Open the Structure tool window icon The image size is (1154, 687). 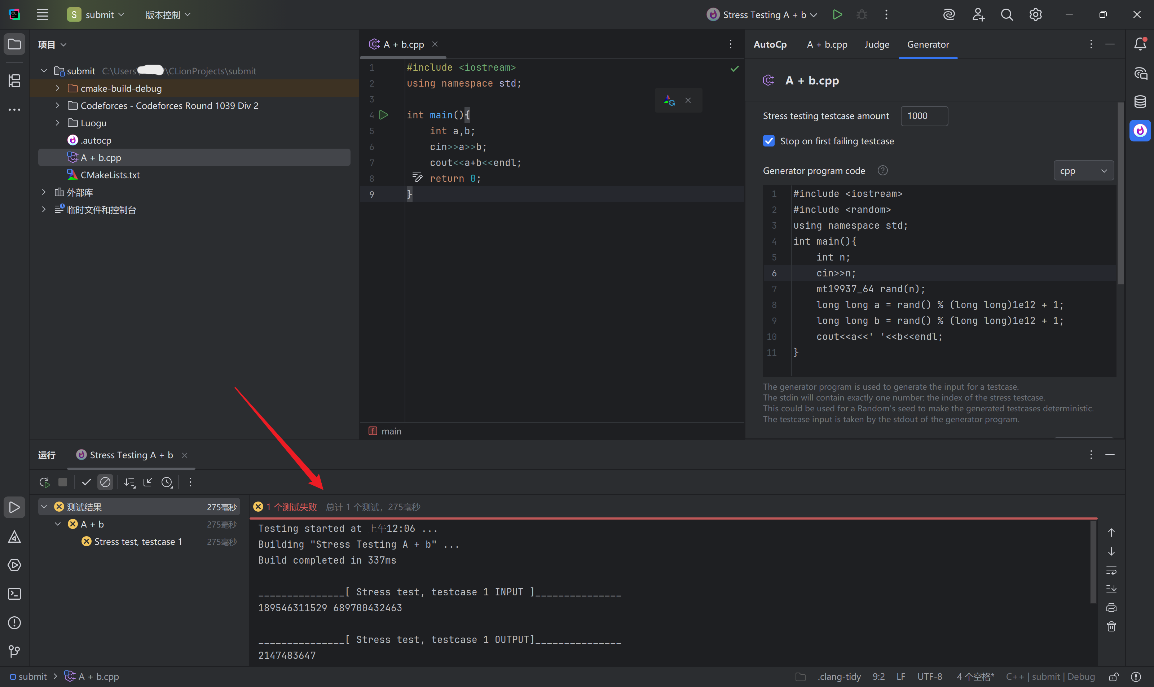pyautogui.click(x=14, y=81)
